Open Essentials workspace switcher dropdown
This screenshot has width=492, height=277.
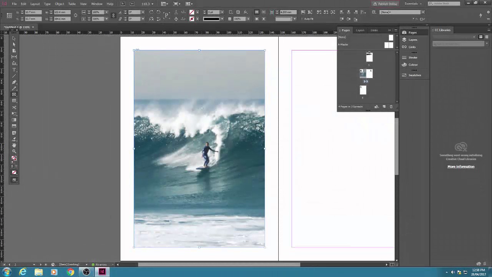[x=413, y=4]
